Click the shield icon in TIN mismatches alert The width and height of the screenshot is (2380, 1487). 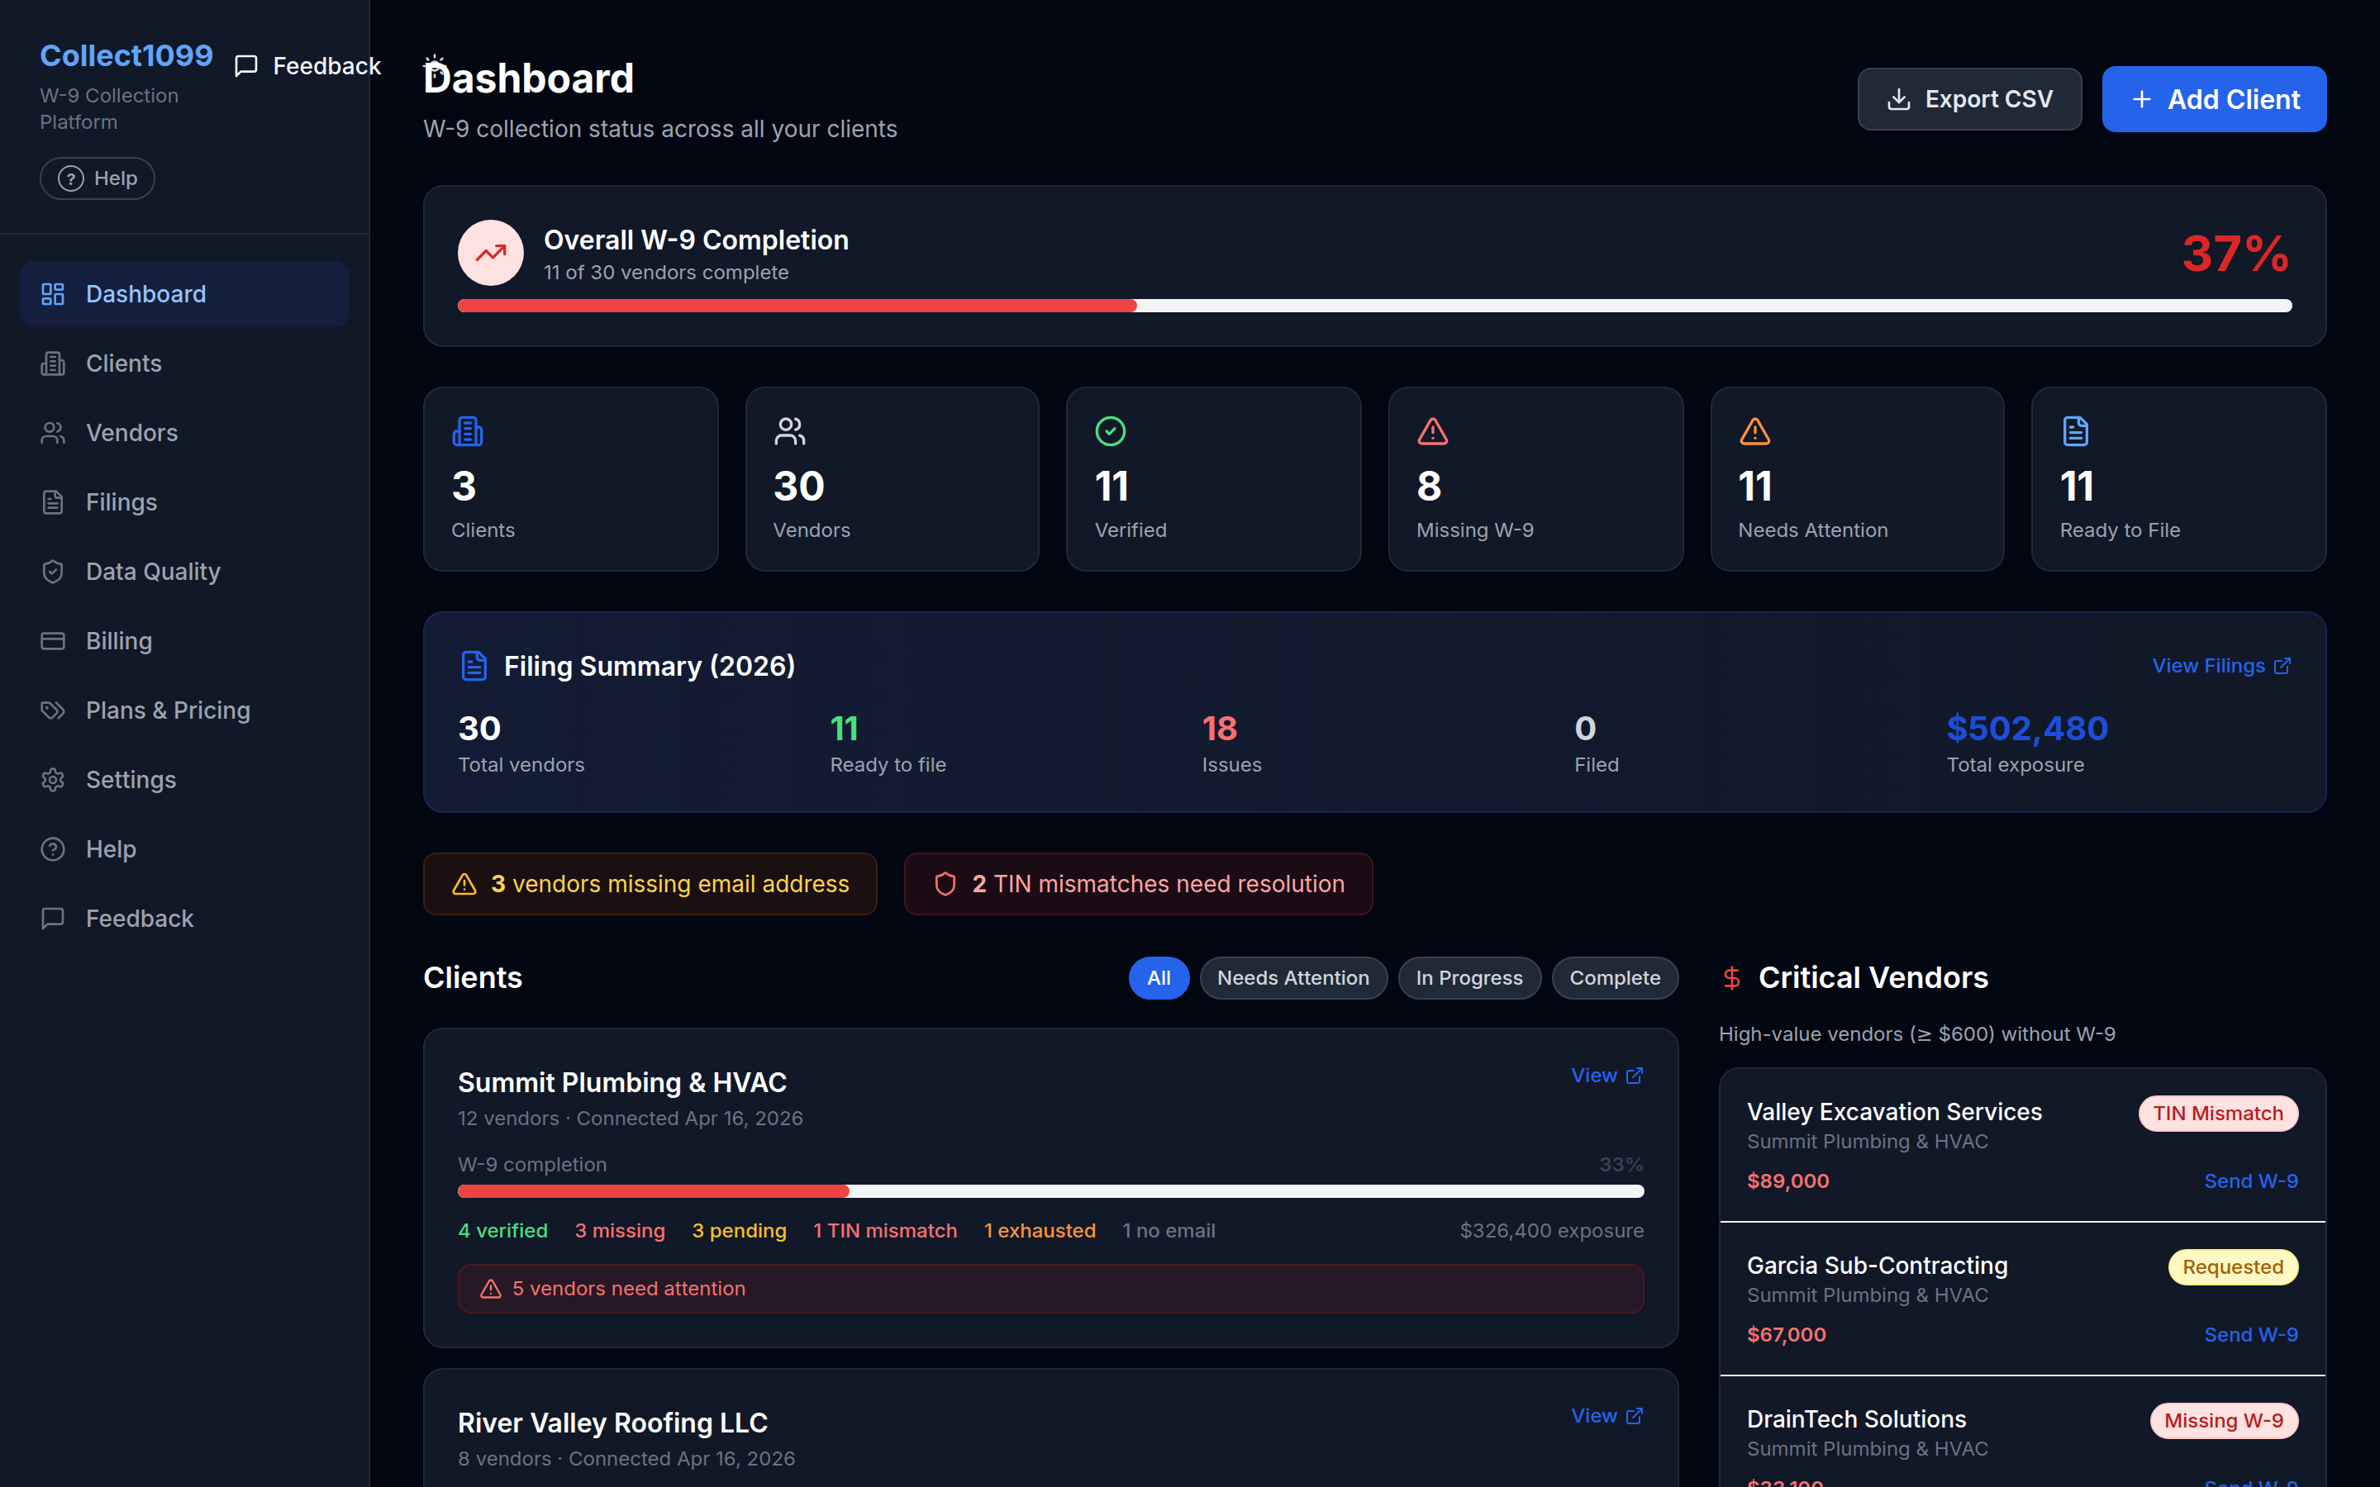pos(945,884)
